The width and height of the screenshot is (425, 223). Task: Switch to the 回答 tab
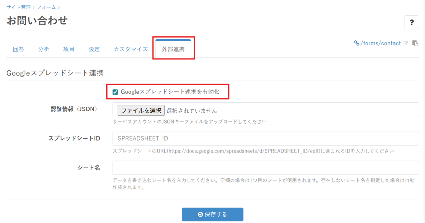(19, 49)
